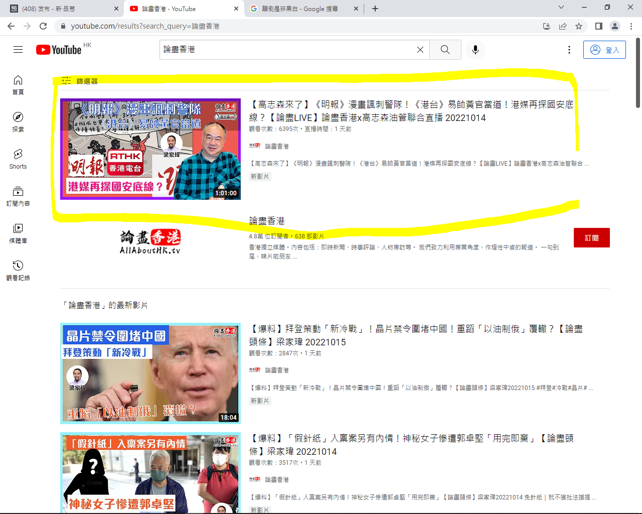Open the search filters (篩選器)
The width and height of the screenshot is (642, 514).
[80, 81]
